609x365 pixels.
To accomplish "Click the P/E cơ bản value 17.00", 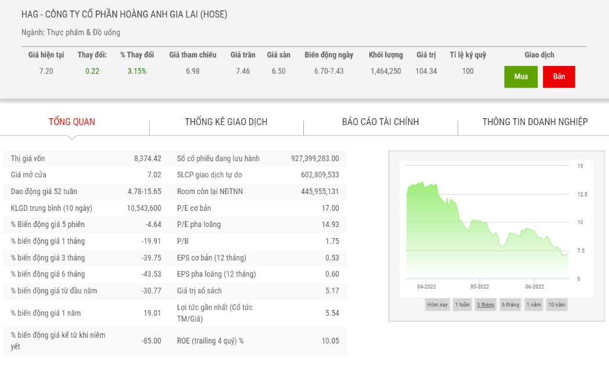I will pyautogui.click(x=331, y=209).
